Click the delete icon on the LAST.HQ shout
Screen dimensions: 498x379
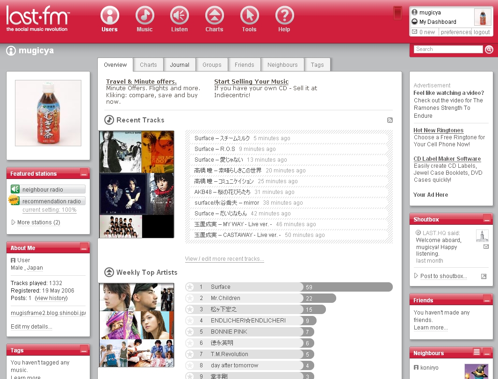(419, 233)
